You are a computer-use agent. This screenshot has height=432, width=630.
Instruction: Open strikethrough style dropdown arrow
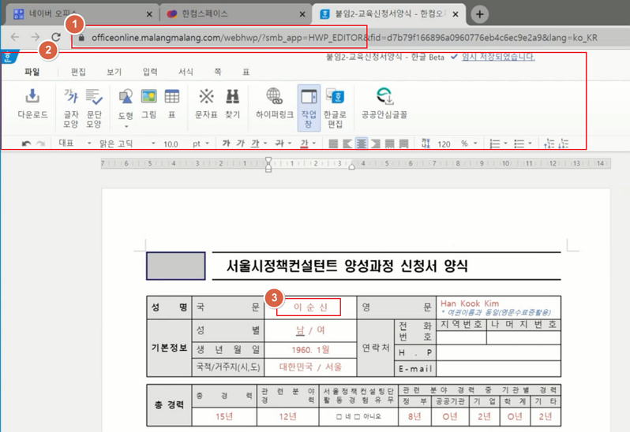click(289, 143)
